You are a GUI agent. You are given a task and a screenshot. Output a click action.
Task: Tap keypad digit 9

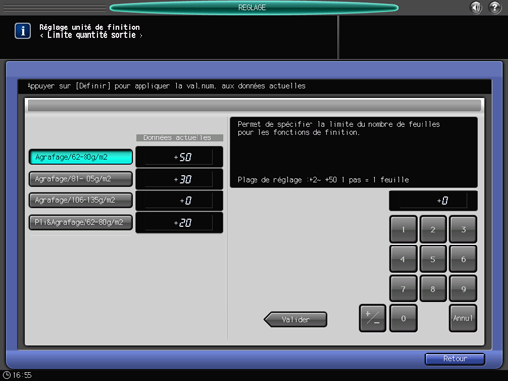(x=463, y=289)
